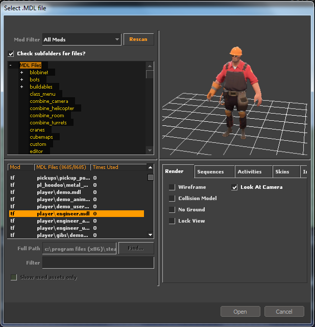Click the Cancel button
Screen dimensions: 315x327
[x=284, y=312]
